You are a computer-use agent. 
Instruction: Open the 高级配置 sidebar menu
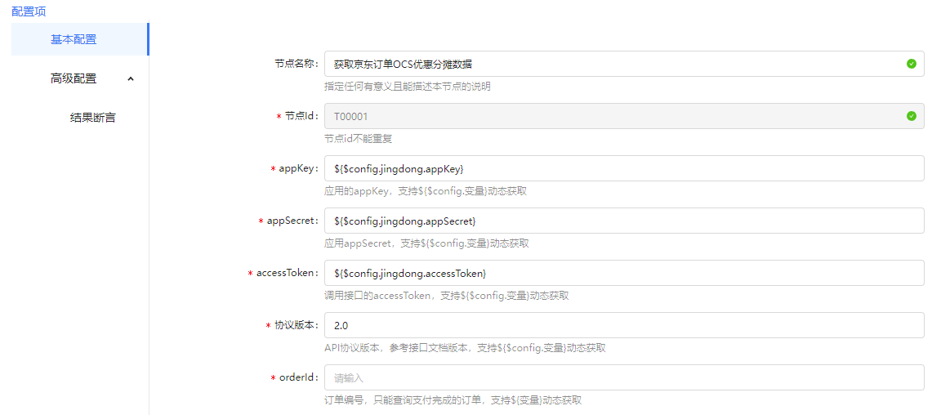[x=74, y=78]
